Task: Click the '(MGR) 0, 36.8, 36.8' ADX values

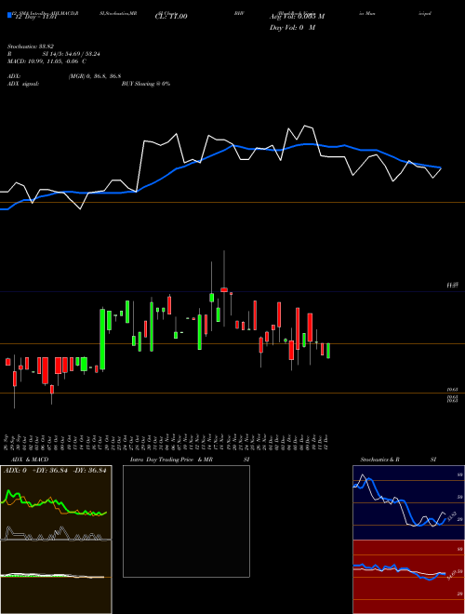Action: (x=95, y=76)
